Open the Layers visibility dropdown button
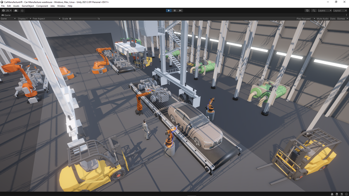349x196 pixels. (x=325, y=11)
